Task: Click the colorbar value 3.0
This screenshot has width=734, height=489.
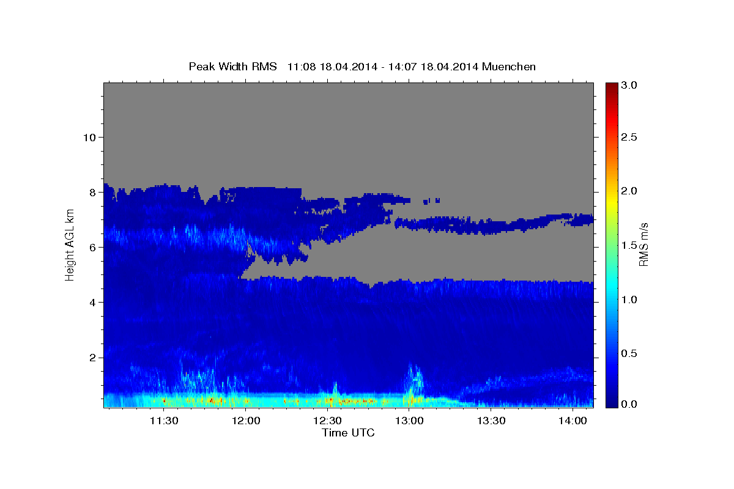Action: point(629,85)
